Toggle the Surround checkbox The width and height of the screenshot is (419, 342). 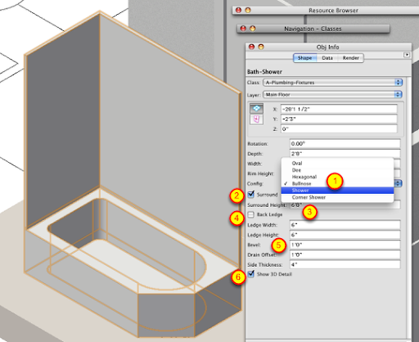click(251, 194)
